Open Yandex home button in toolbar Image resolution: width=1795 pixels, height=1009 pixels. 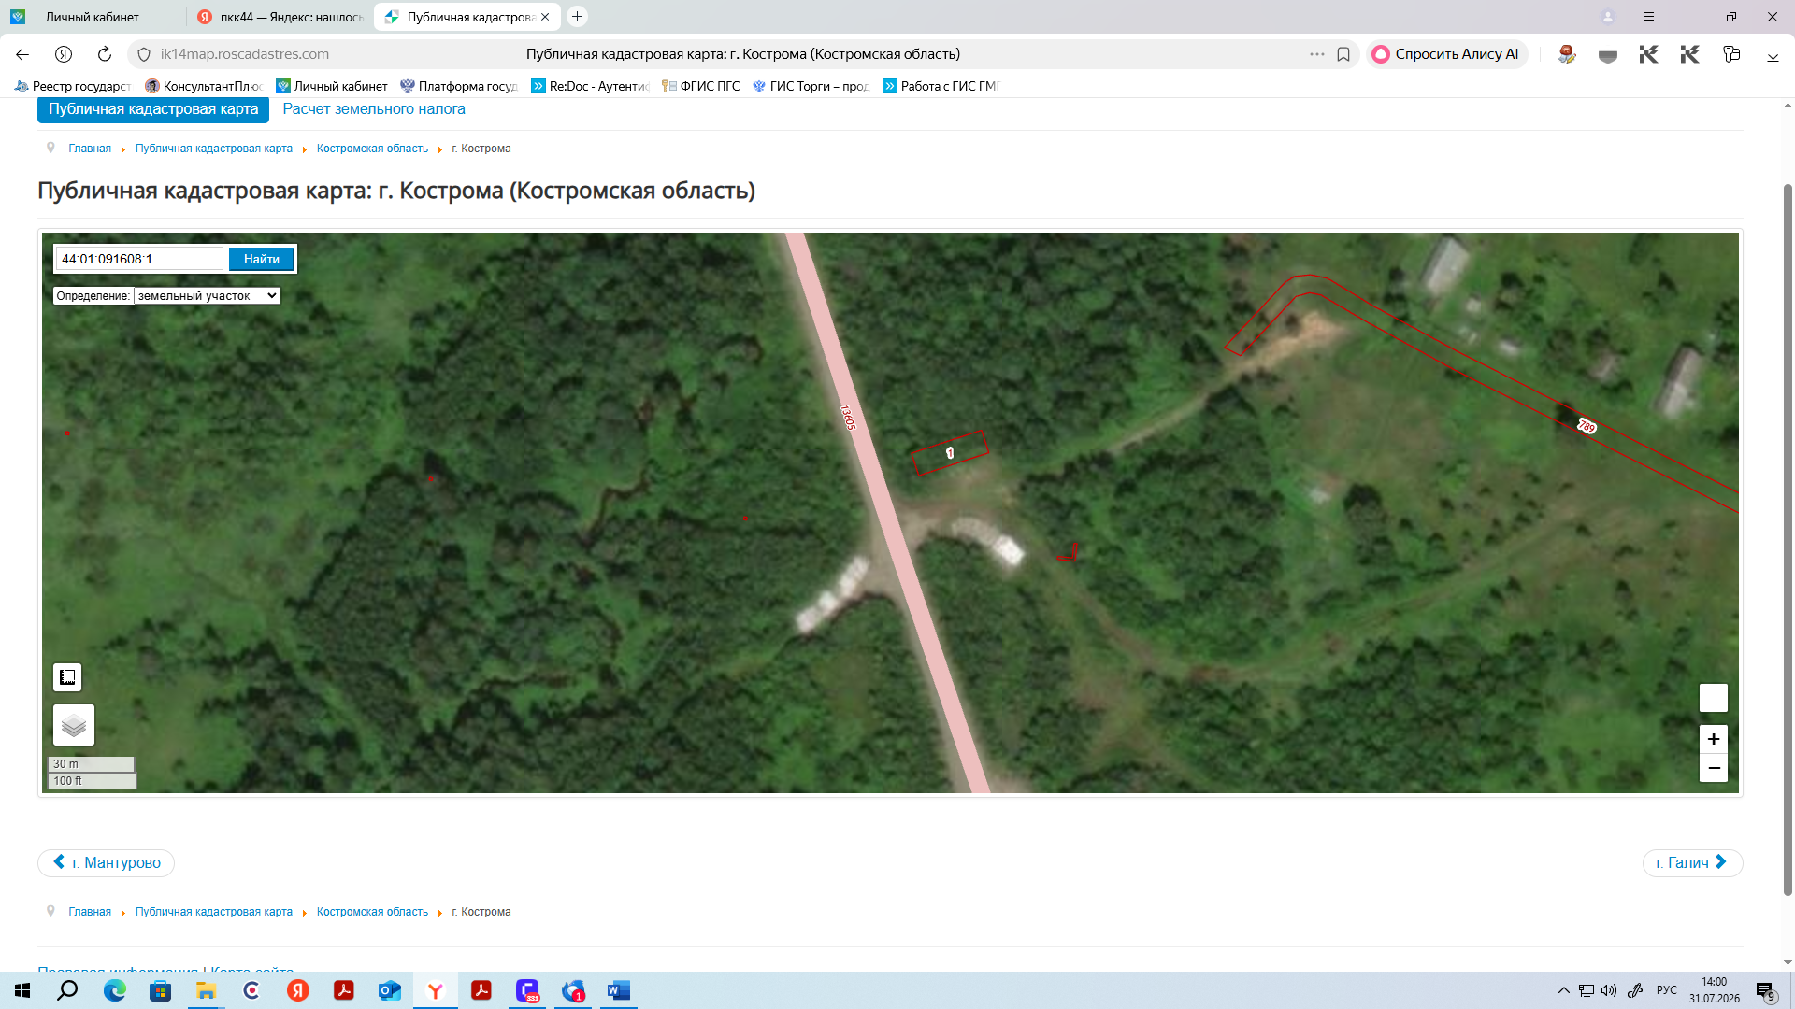click(64, 54)
